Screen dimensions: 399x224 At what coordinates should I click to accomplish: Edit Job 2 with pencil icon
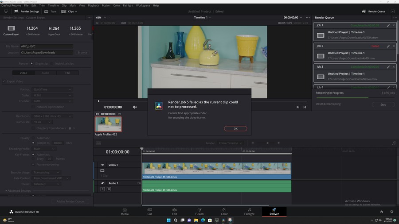(388, 46)
